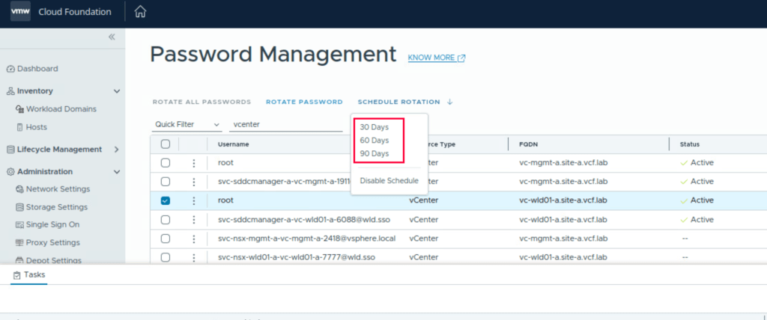Click the Lifecycle Management icon

pos(10,150)
